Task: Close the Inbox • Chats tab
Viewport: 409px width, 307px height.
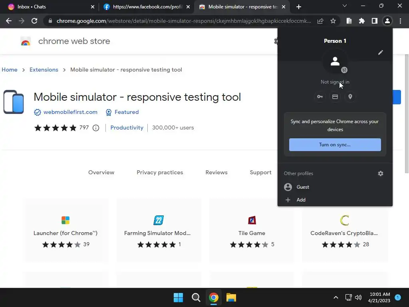Action: [x=93, y=7]
